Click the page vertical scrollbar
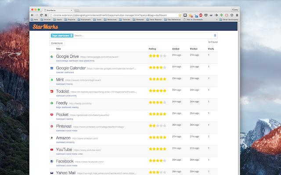Screen dimensions: 281x175 click(238, 98)
